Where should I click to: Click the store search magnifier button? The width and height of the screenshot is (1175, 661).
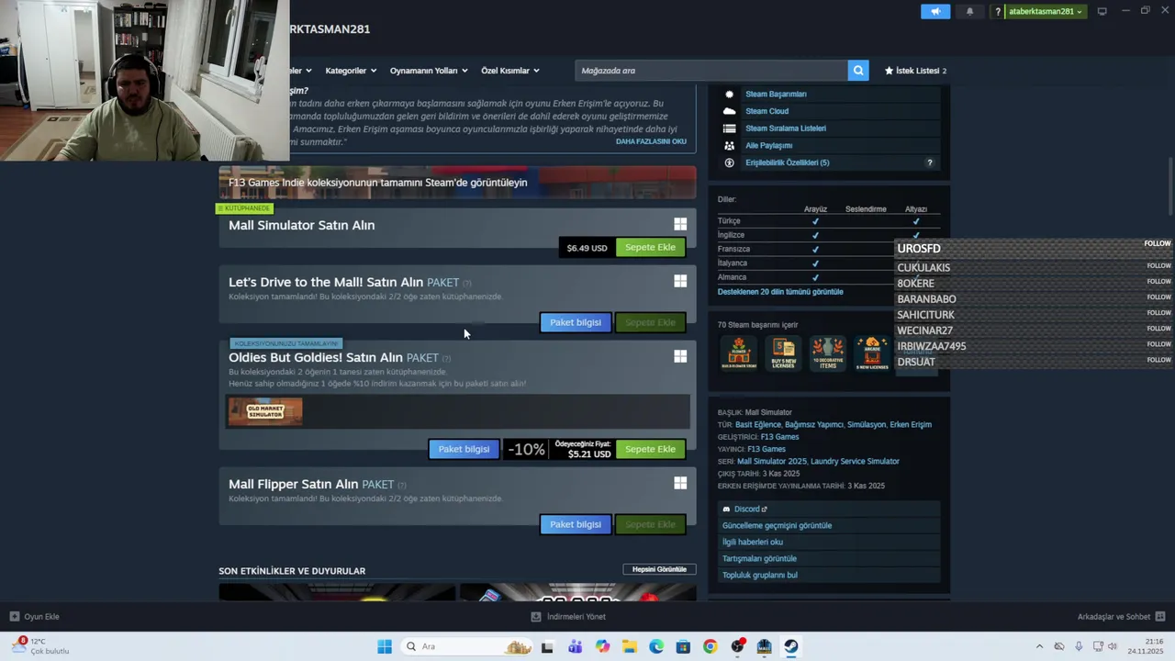(858, 71)
